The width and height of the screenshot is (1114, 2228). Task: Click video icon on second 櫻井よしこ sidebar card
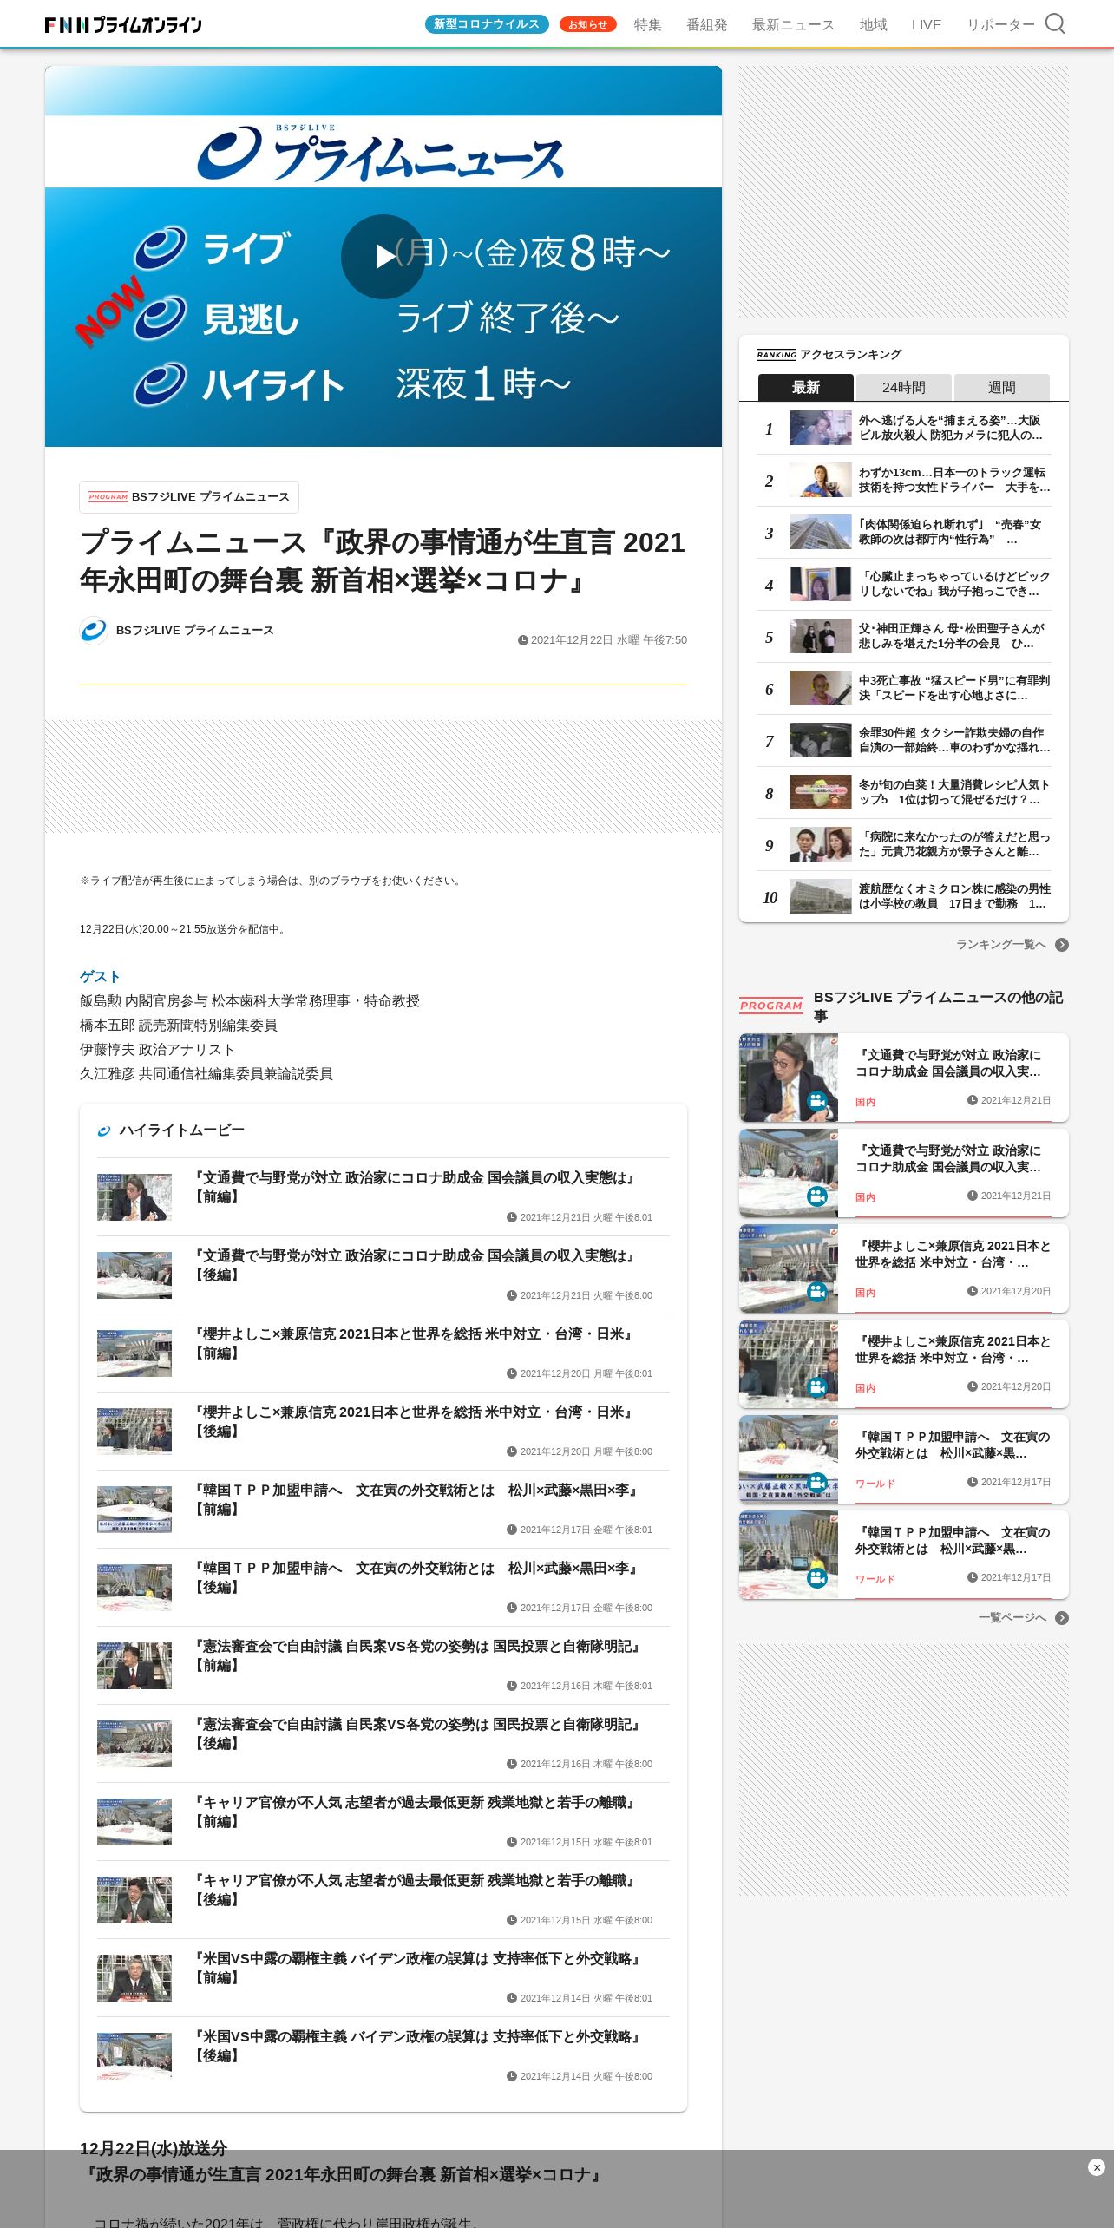[817, 1387]
